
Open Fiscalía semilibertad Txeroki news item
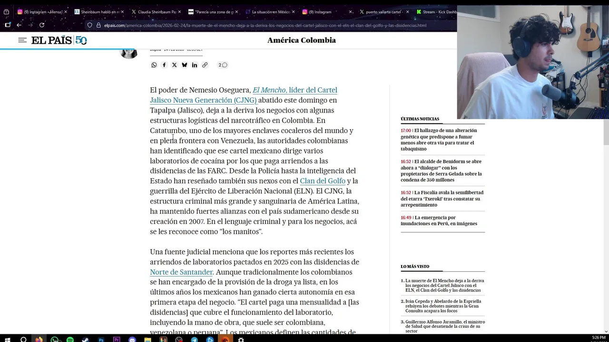click(442, 199)
